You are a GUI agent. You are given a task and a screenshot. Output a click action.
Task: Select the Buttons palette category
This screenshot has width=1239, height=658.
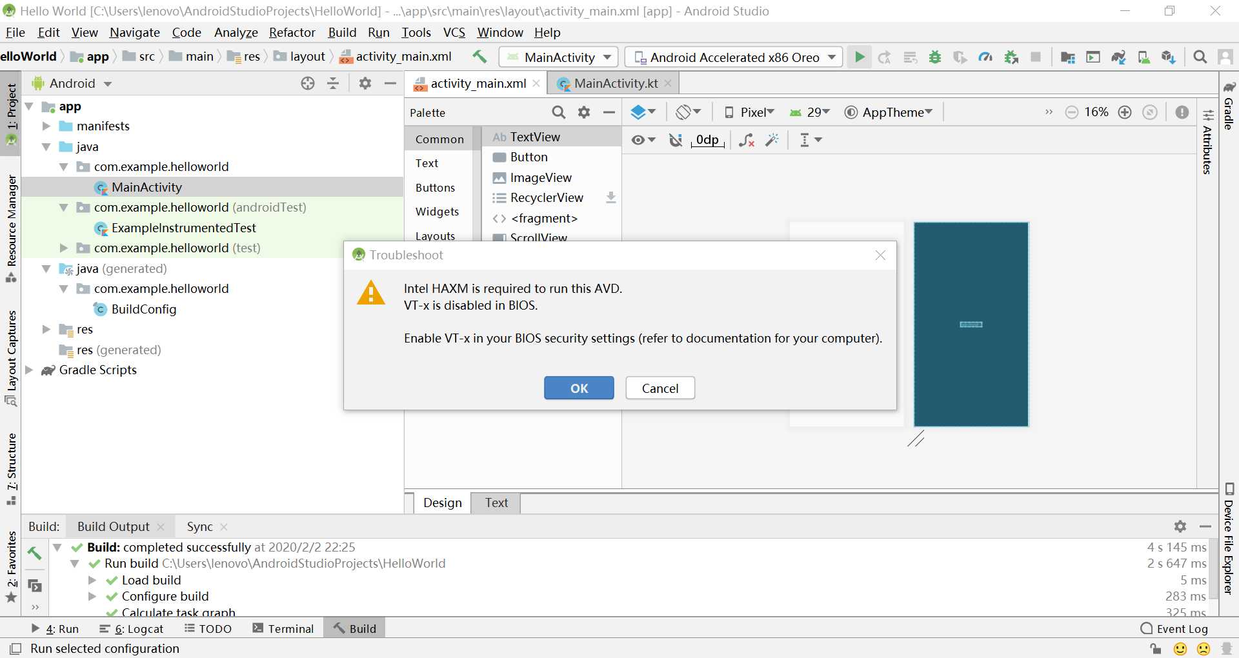435,188
